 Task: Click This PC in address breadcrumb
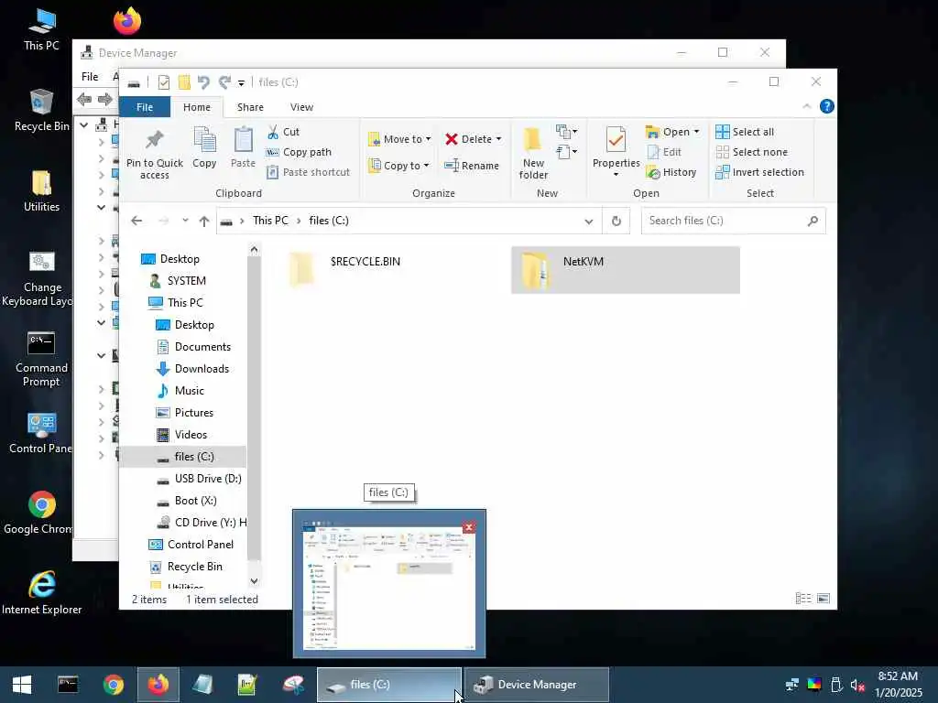(x=270, y=221)
